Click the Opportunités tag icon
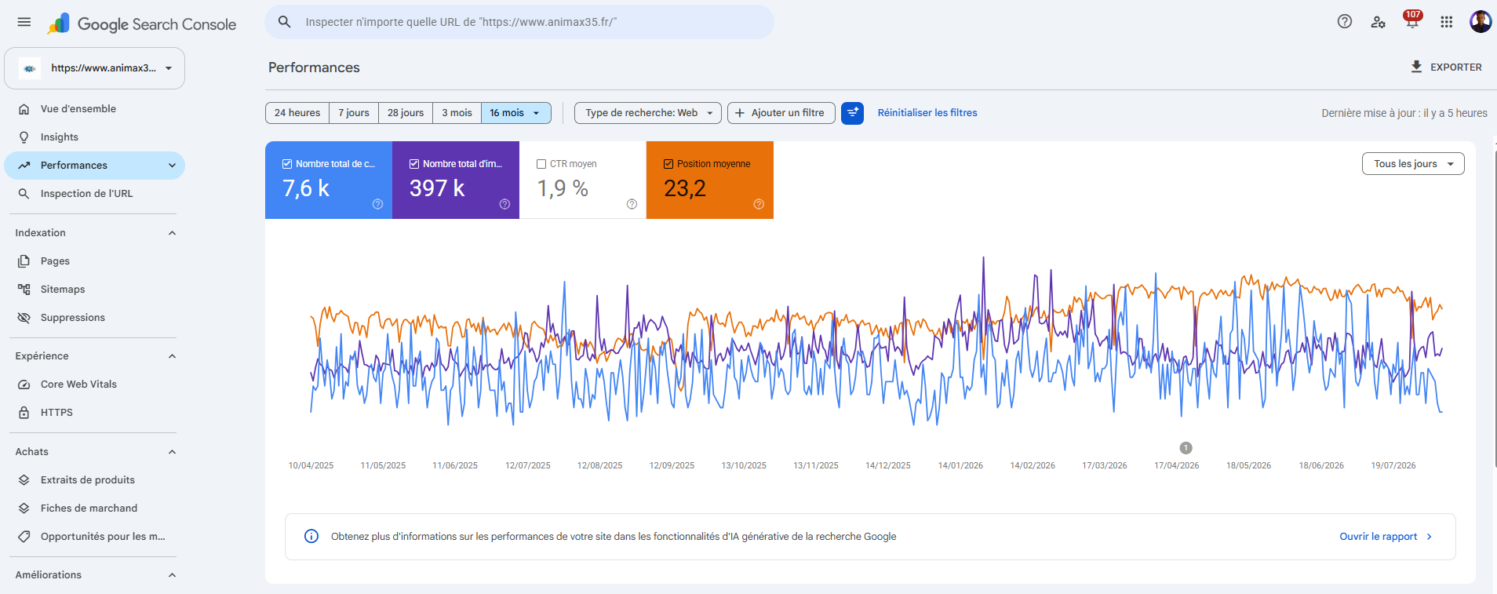 point(24,537)
